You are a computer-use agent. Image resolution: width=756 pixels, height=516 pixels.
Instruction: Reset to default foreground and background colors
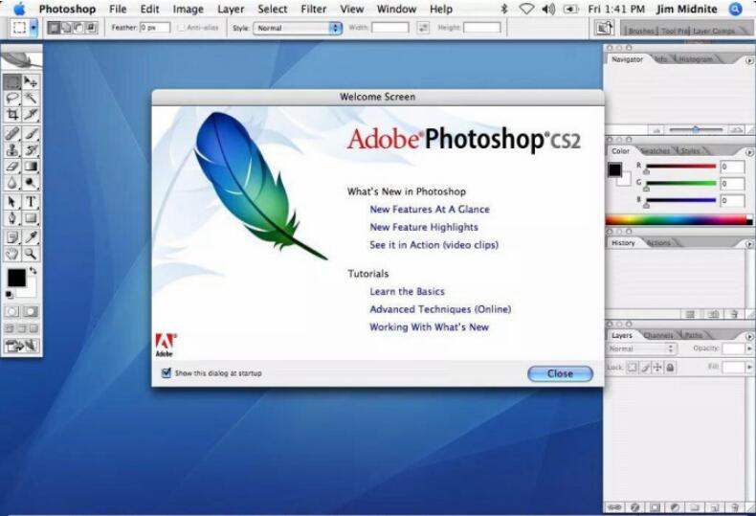[x=10, y=294]
